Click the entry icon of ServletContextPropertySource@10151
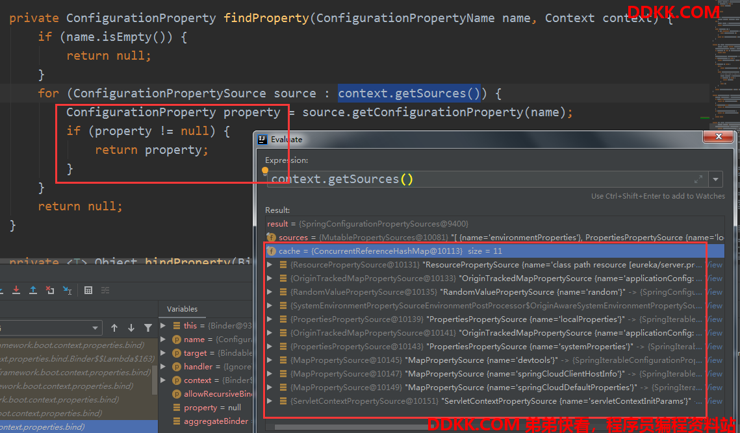The image size is (740, 433). click(283, 401)
